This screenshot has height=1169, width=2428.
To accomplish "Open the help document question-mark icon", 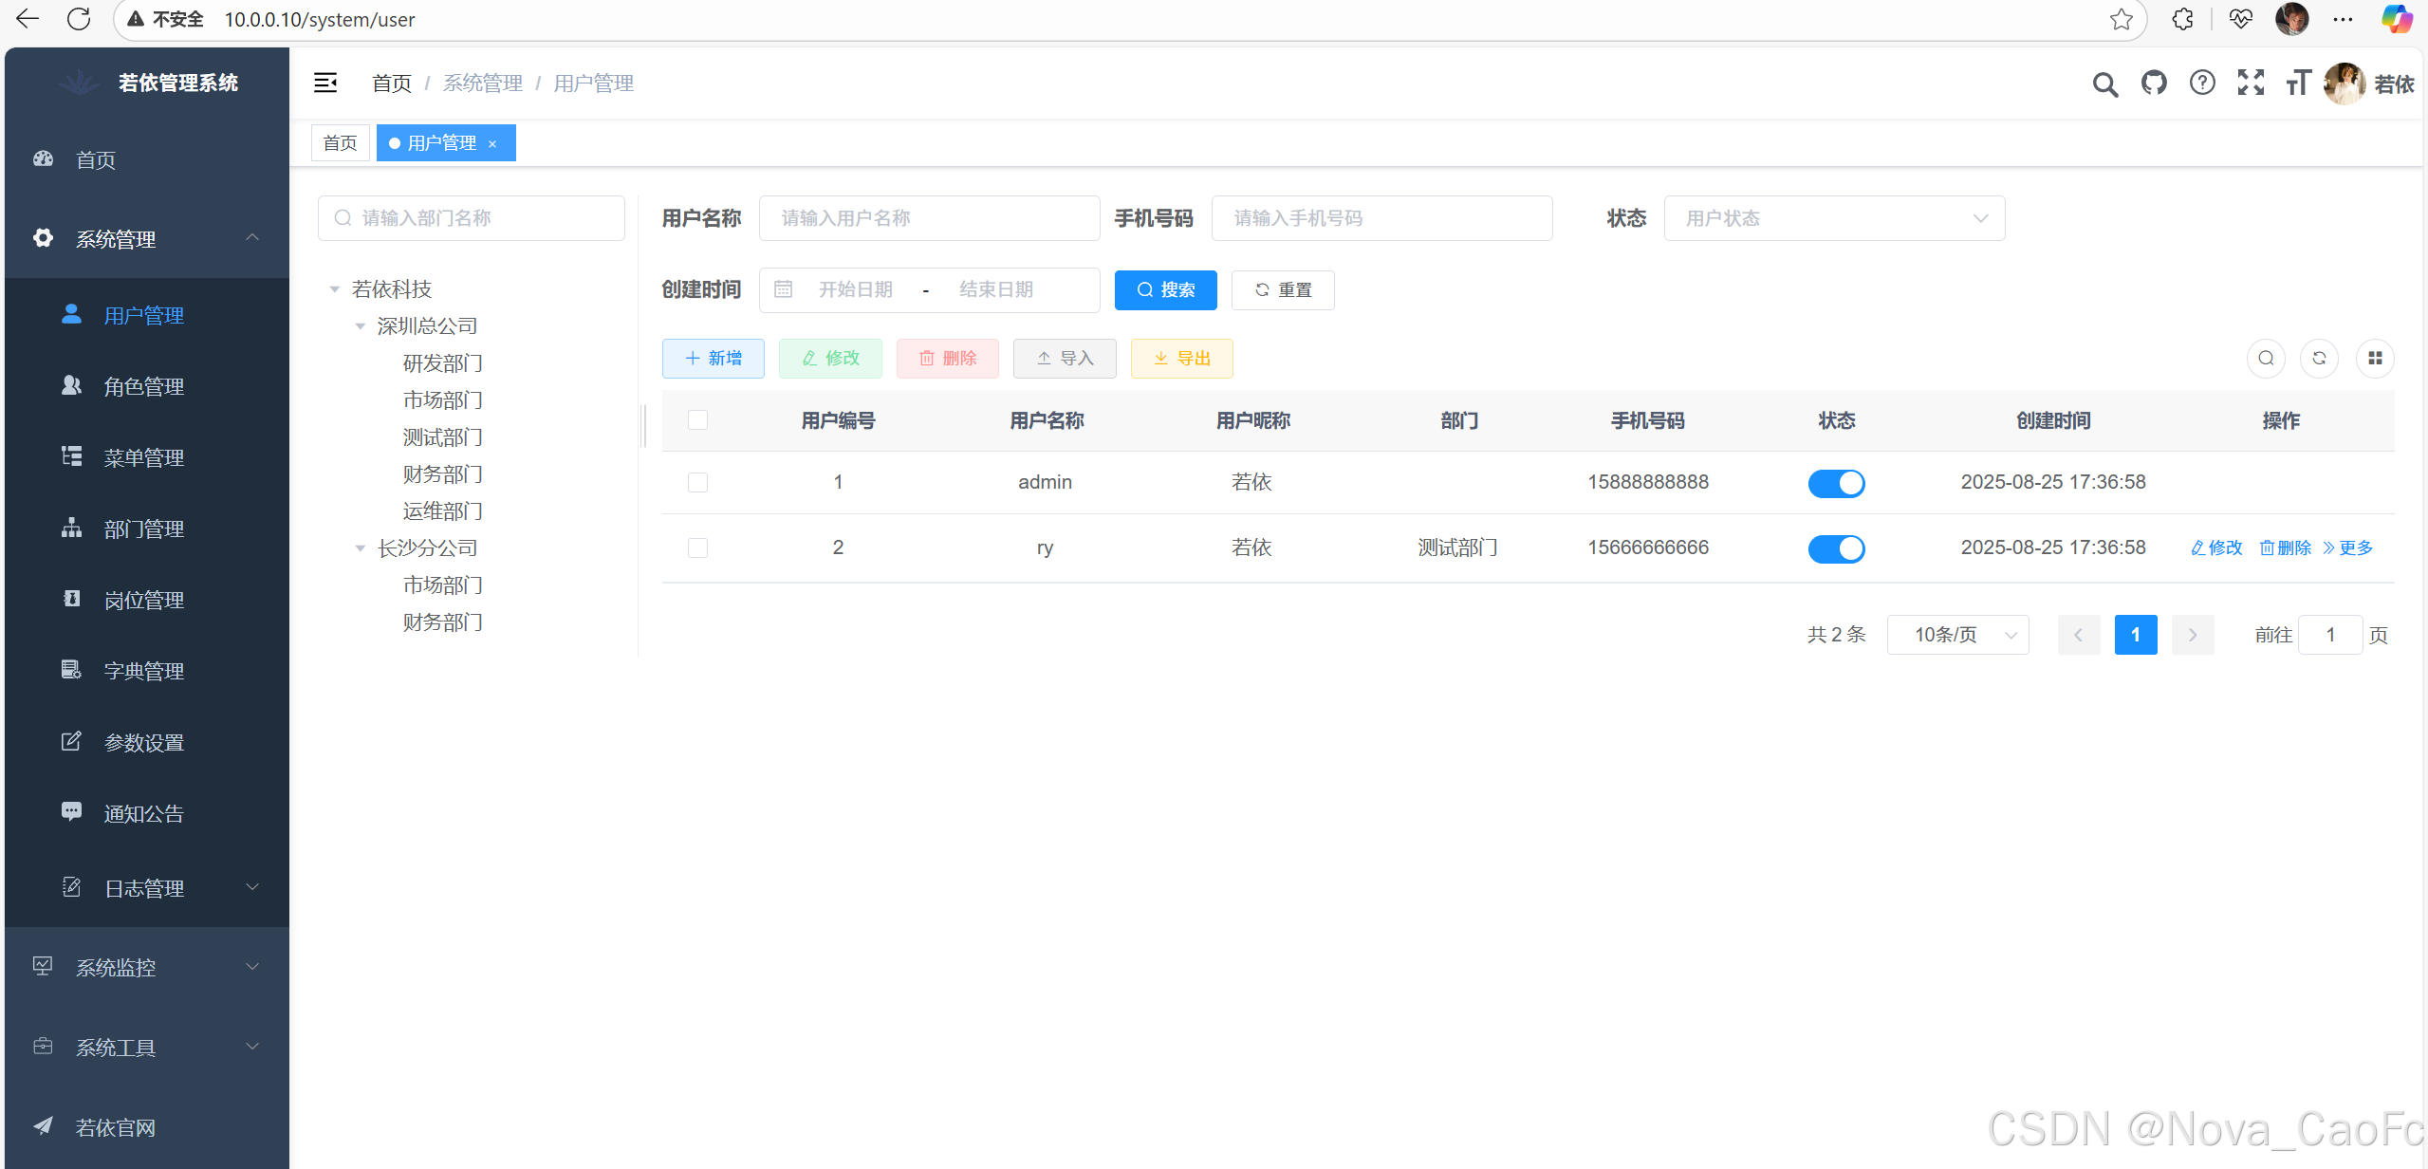I will (x=2202, y=83).
